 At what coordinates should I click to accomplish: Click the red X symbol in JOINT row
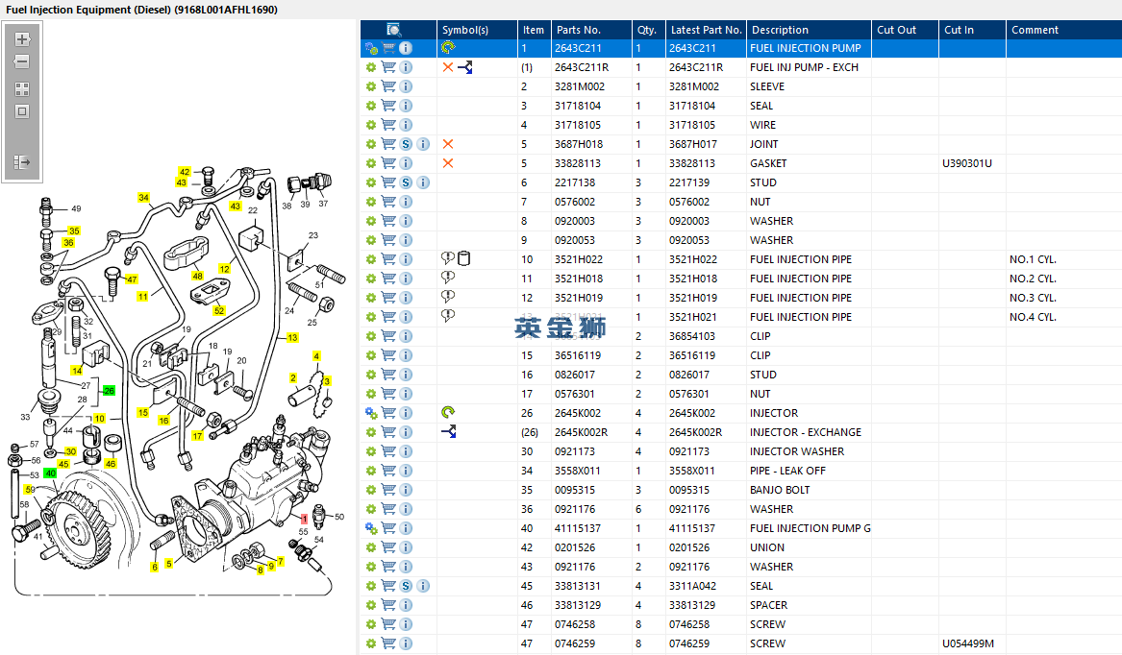(448, 144)
